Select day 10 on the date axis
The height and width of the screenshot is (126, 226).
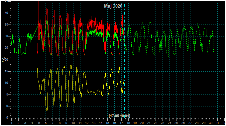click(x=73, y=123)
